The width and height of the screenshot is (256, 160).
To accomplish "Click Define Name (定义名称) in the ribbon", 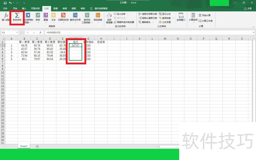I will [120, 14].
